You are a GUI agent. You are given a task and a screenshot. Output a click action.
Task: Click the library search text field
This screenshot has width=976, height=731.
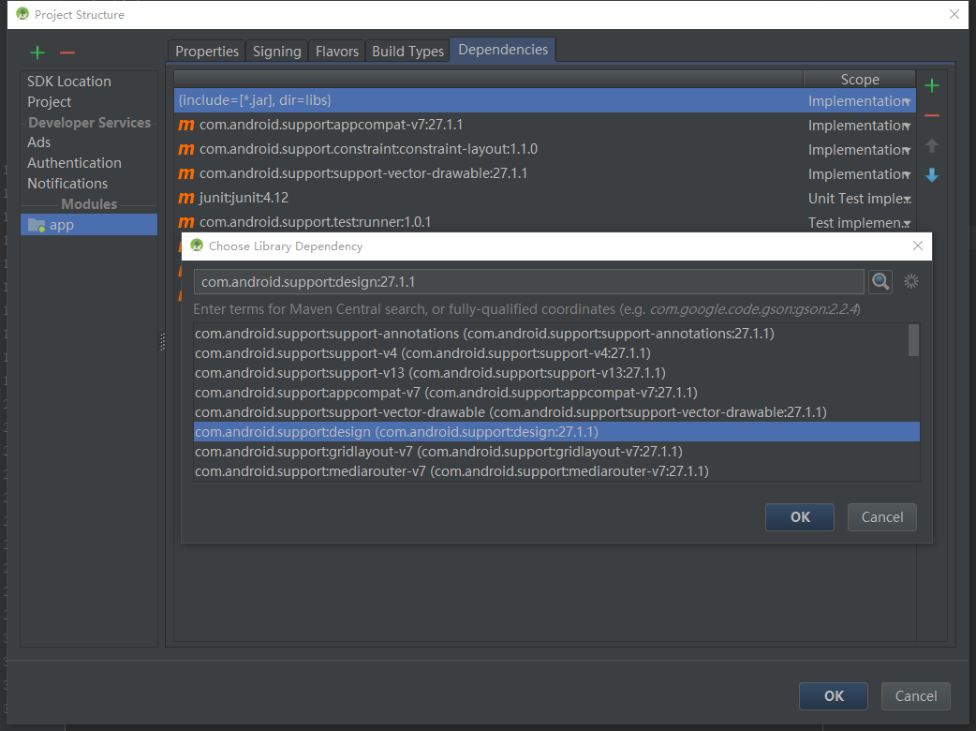coord(529,281)
